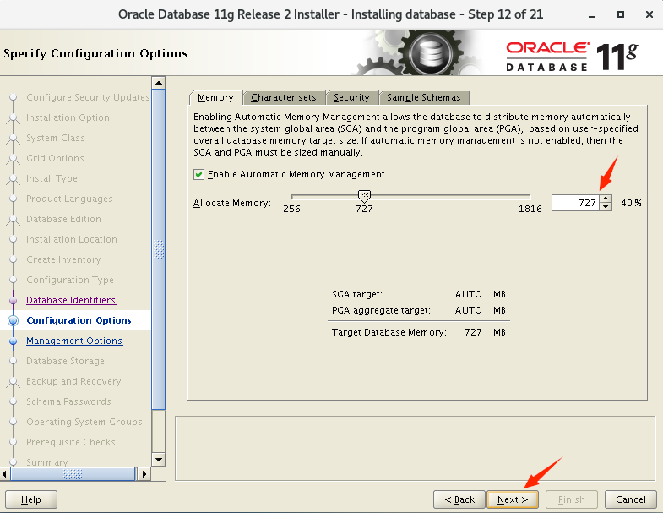Image resolution: width=663 pixels, height=513 pixels.
Task: Click the Prerequisite Checks step label
Action: pos(71,442)
